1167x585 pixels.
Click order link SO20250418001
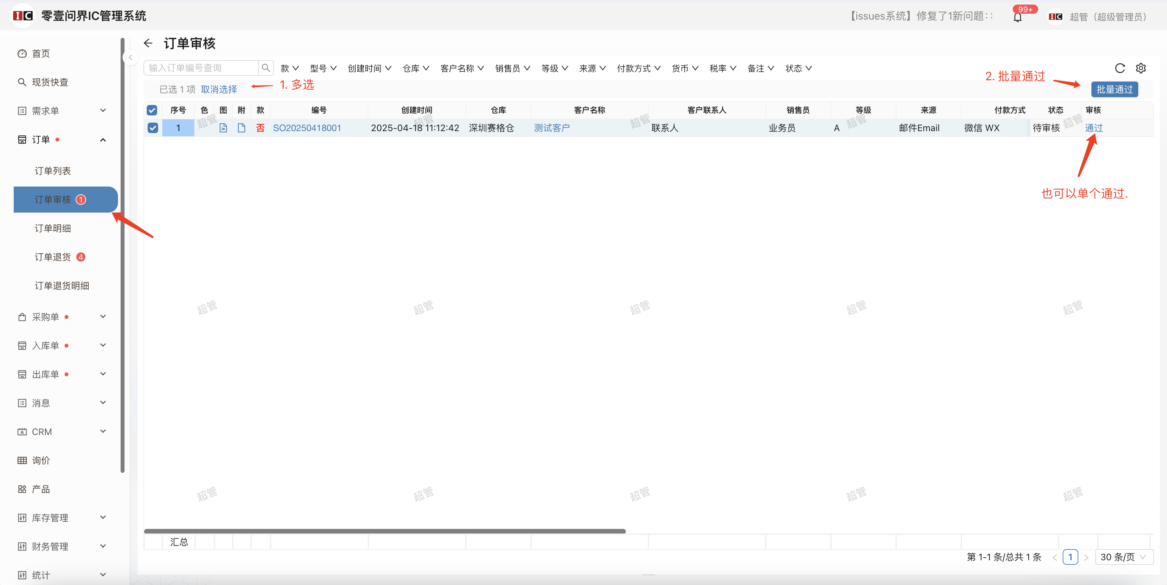pyautogui.click(x=307, y=128)
